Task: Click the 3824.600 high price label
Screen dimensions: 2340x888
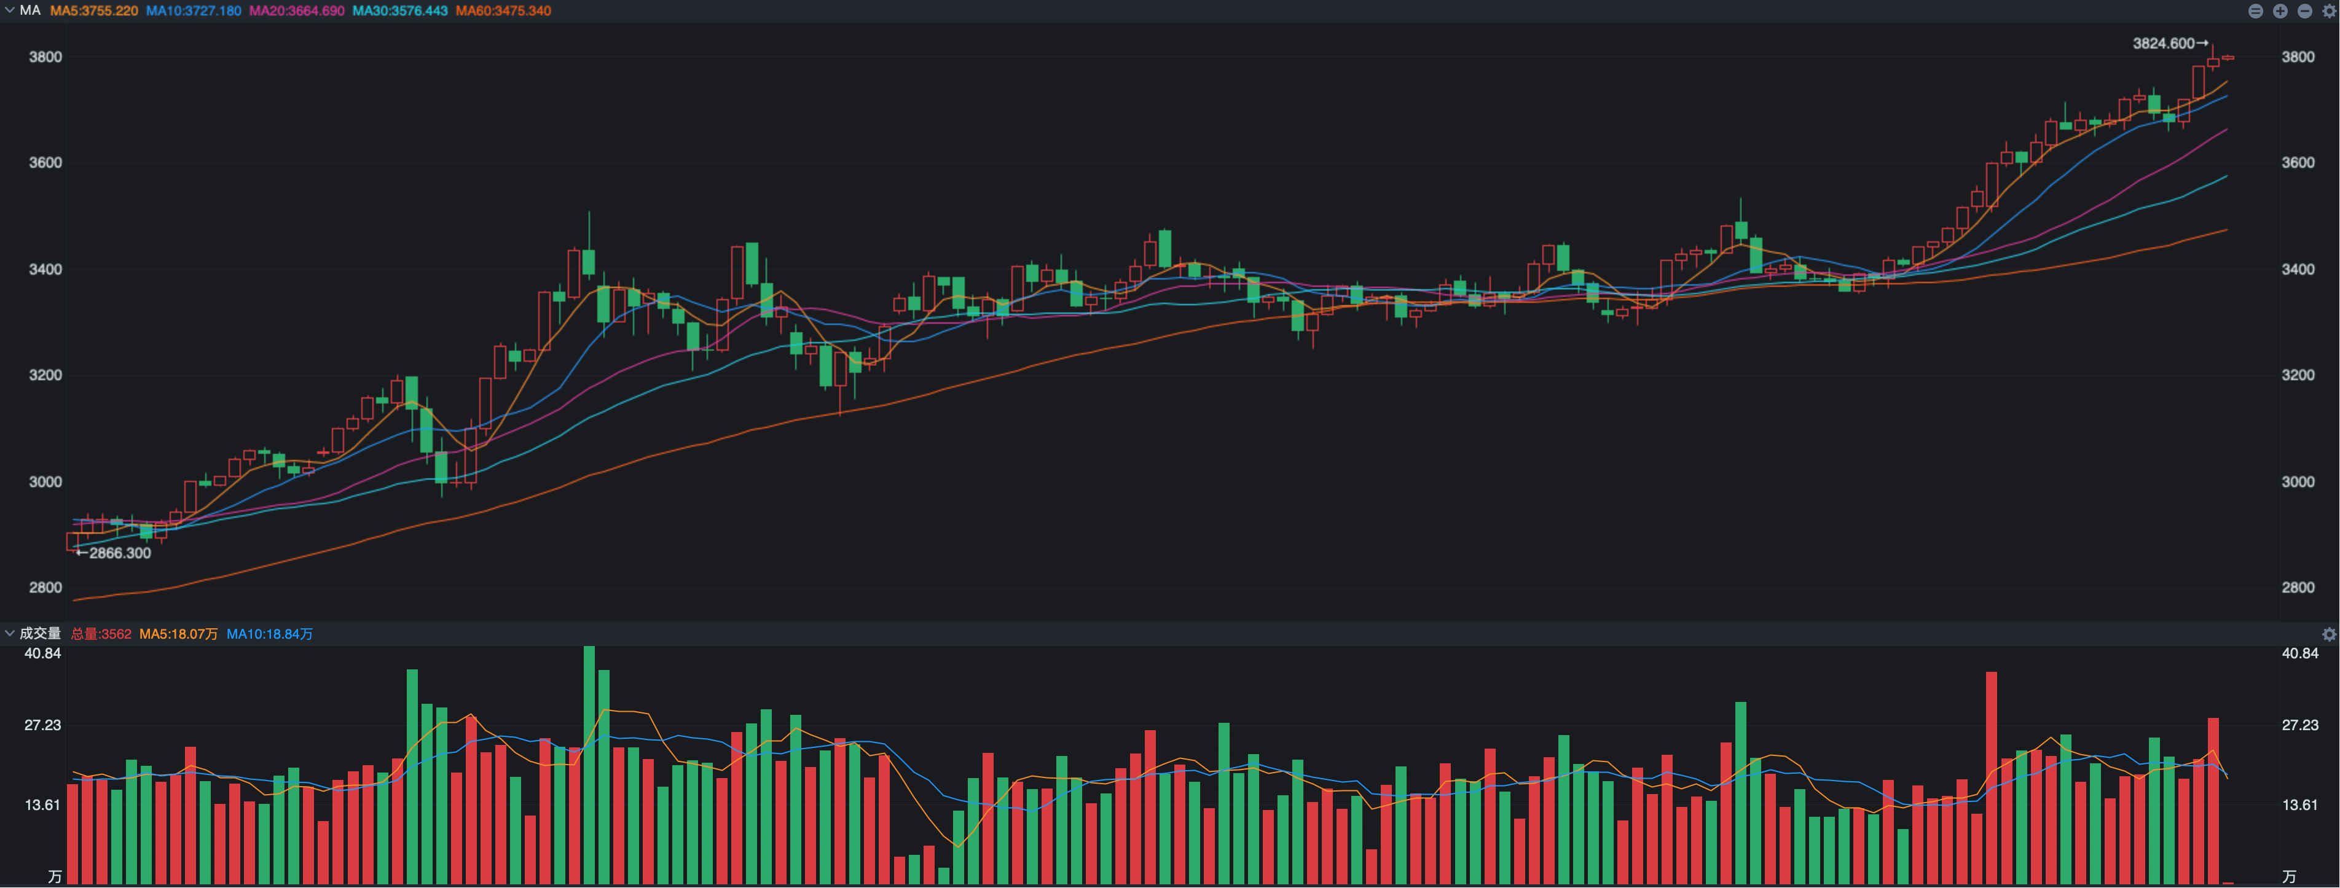Action: tap(2164, 44)
